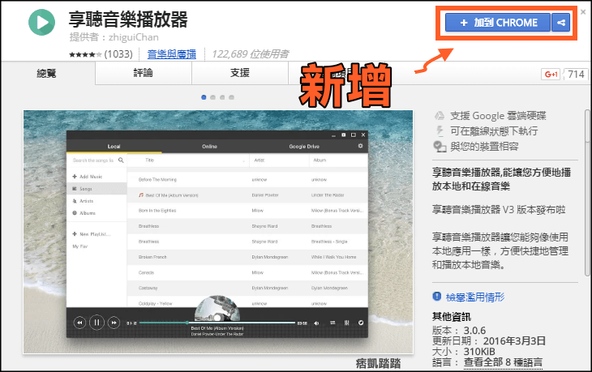
Task: Click the pause button in preview player
Action: tap(97, 323)
